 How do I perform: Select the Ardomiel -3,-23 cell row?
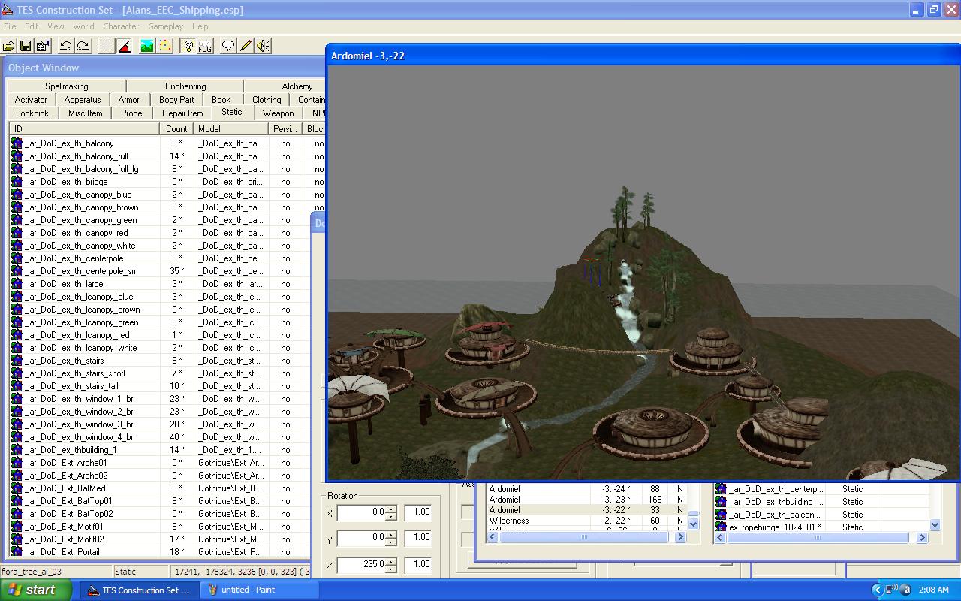click(x=587, y=500)
